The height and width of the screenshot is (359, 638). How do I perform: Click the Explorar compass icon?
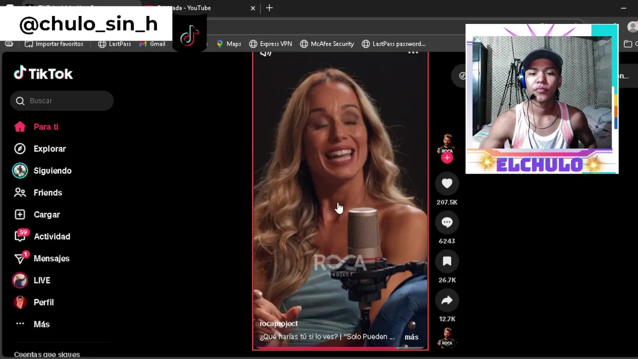[20, 149]
